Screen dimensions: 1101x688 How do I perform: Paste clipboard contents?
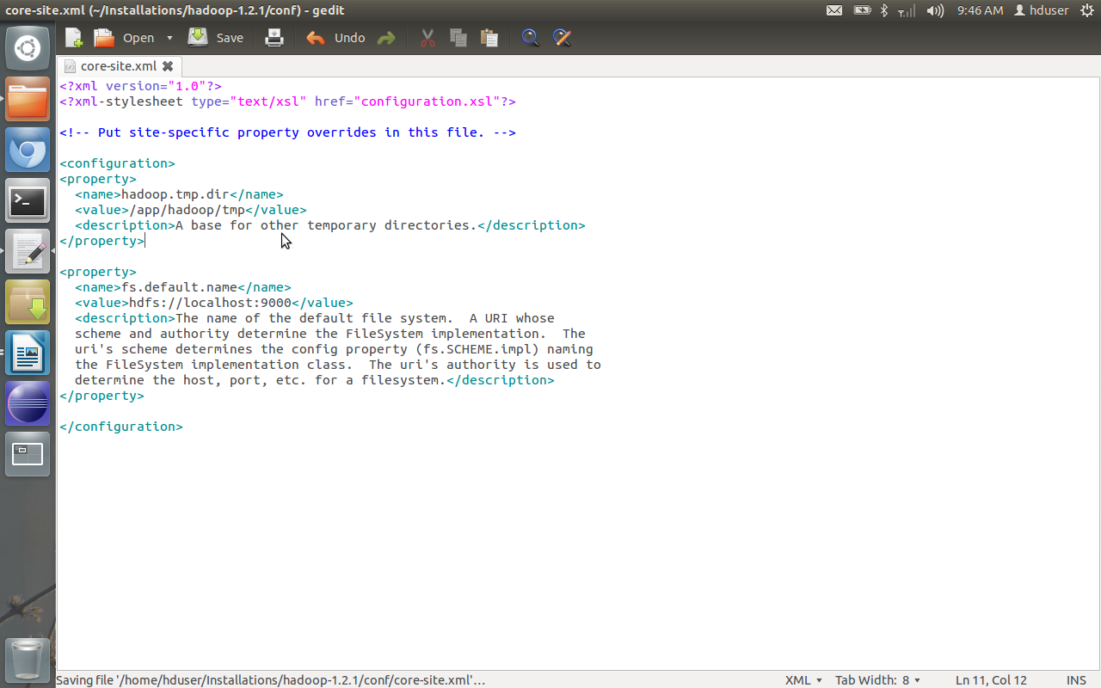(x=489, y=38)
